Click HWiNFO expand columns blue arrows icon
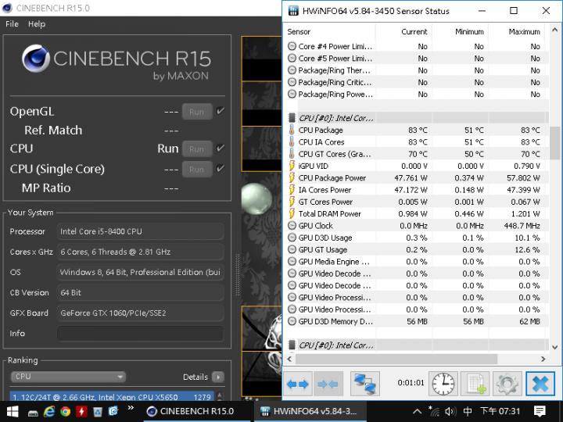 pyautogui.click(x=298, y=384)
